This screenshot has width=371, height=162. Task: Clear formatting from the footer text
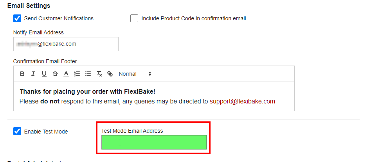pyautogui.click(x=99, y=74)
